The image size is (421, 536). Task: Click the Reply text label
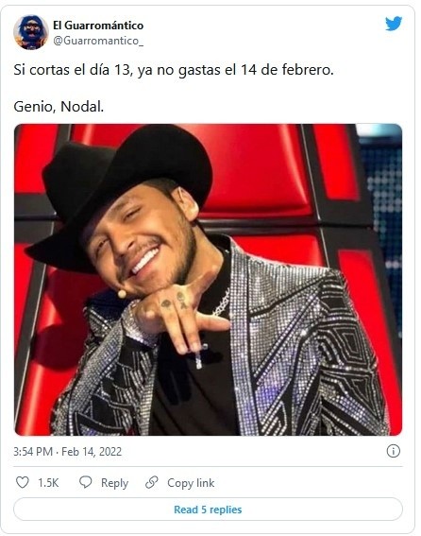[x=114, y=483]
